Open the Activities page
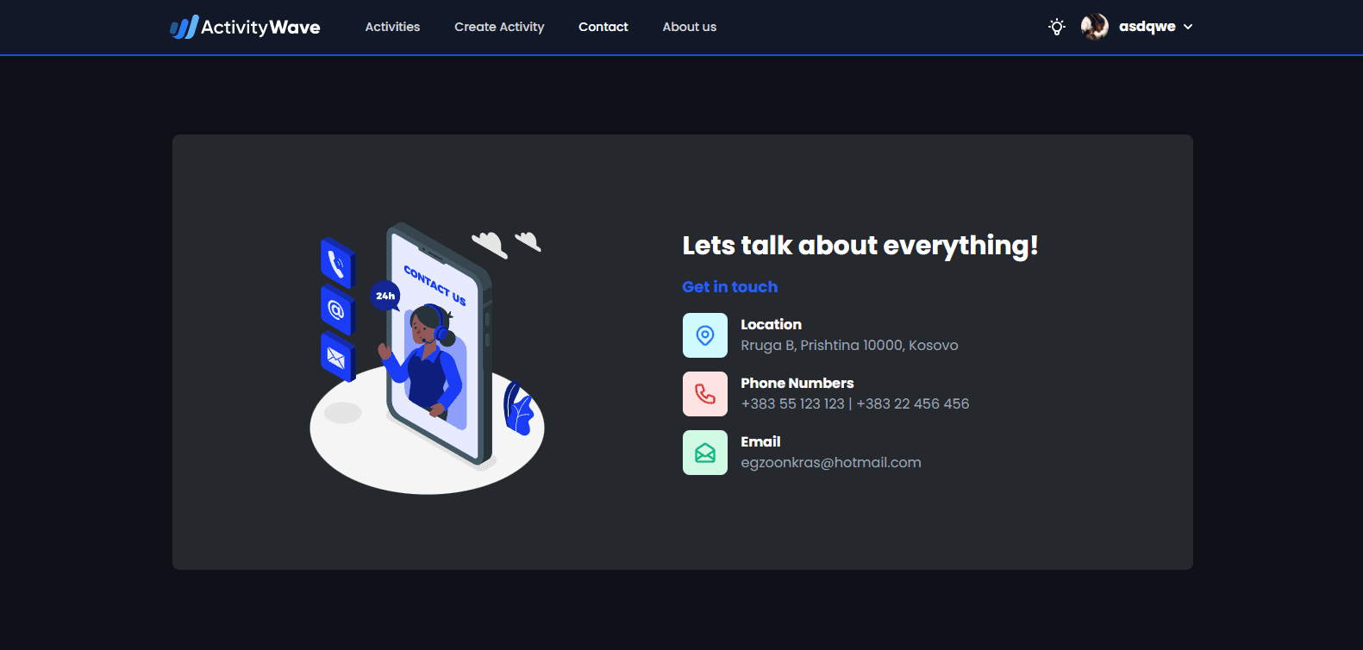The image size is (1363, 650). pyautogui.click(x=392, y=27)
